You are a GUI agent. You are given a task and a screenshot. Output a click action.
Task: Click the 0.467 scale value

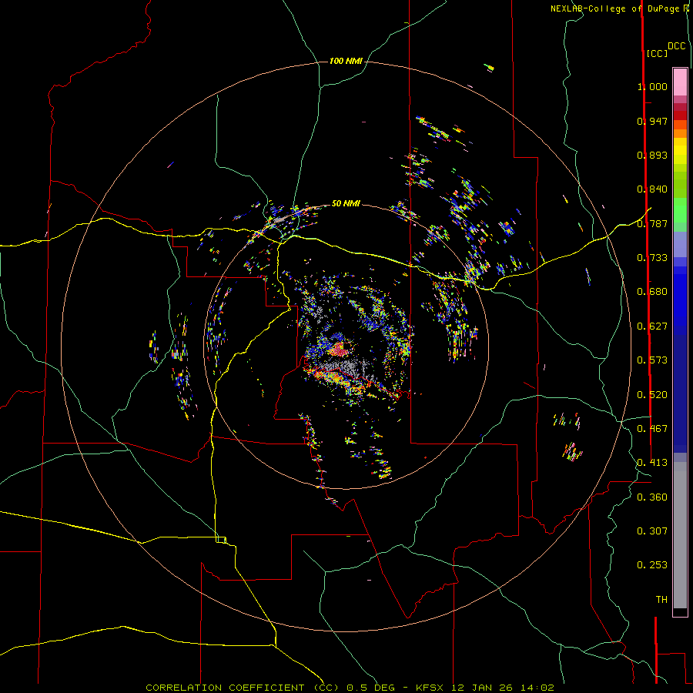(x=652, y=429)
